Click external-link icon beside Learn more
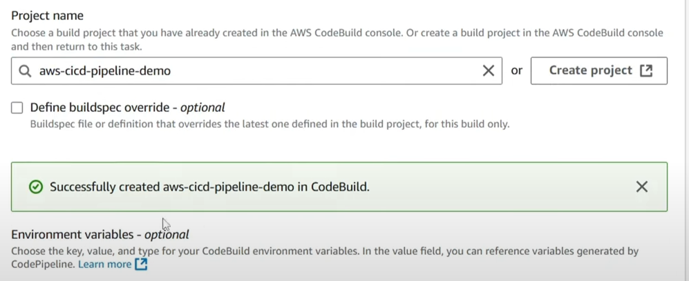Screen dimensions: 689x281 (x=141, y=264)
